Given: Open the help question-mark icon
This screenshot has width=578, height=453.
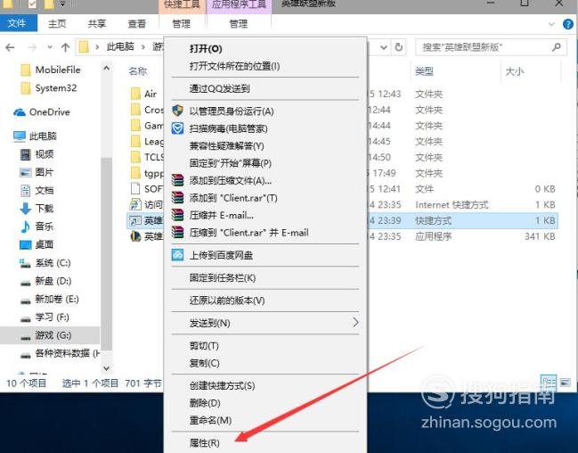Looking at the screenshot, I should click(x=568, y=24).
